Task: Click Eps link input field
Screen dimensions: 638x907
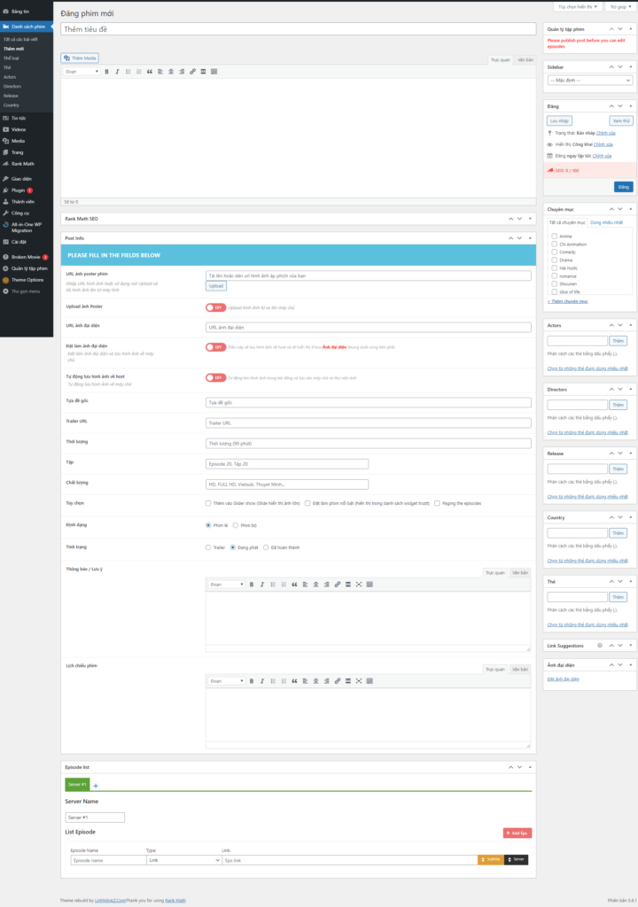Action: [350, 860]
